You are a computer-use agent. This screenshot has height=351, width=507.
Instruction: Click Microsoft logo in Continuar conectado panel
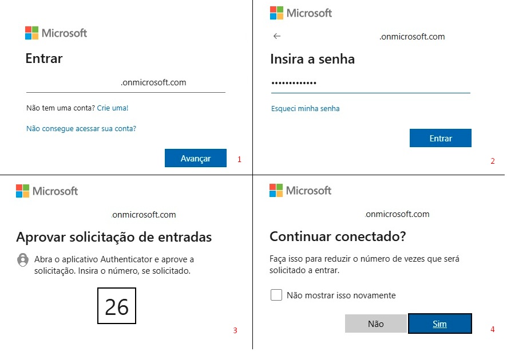pos(300,190)
